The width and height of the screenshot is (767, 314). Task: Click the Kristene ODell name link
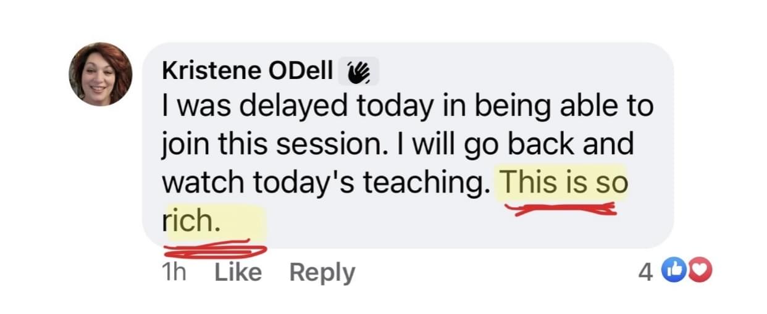[247, 72]
